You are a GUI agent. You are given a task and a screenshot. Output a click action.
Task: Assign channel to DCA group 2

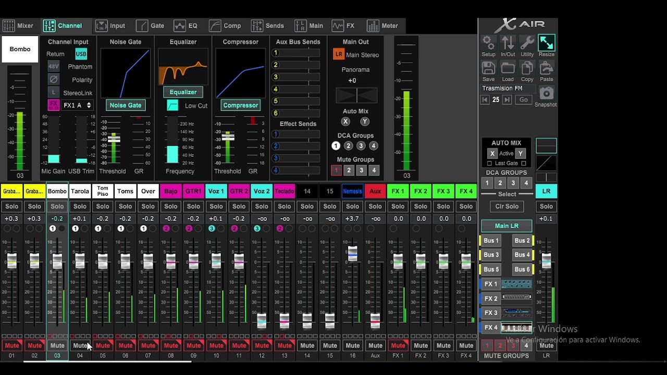(348, 146)
